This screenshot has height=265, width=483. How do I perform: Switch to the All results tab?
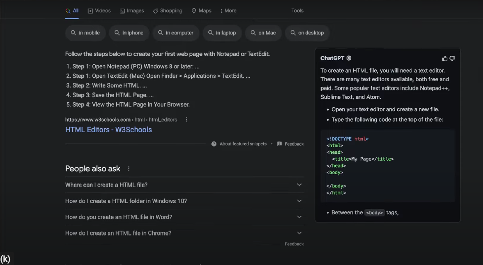(72, 10)
